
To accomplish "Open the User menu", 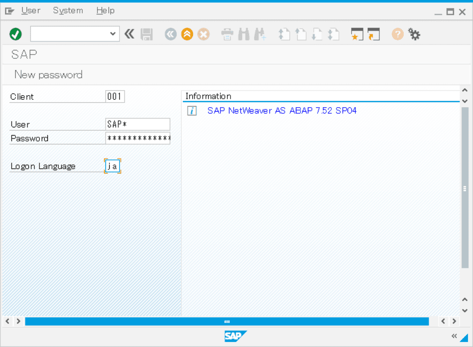I will click(31, 11).
